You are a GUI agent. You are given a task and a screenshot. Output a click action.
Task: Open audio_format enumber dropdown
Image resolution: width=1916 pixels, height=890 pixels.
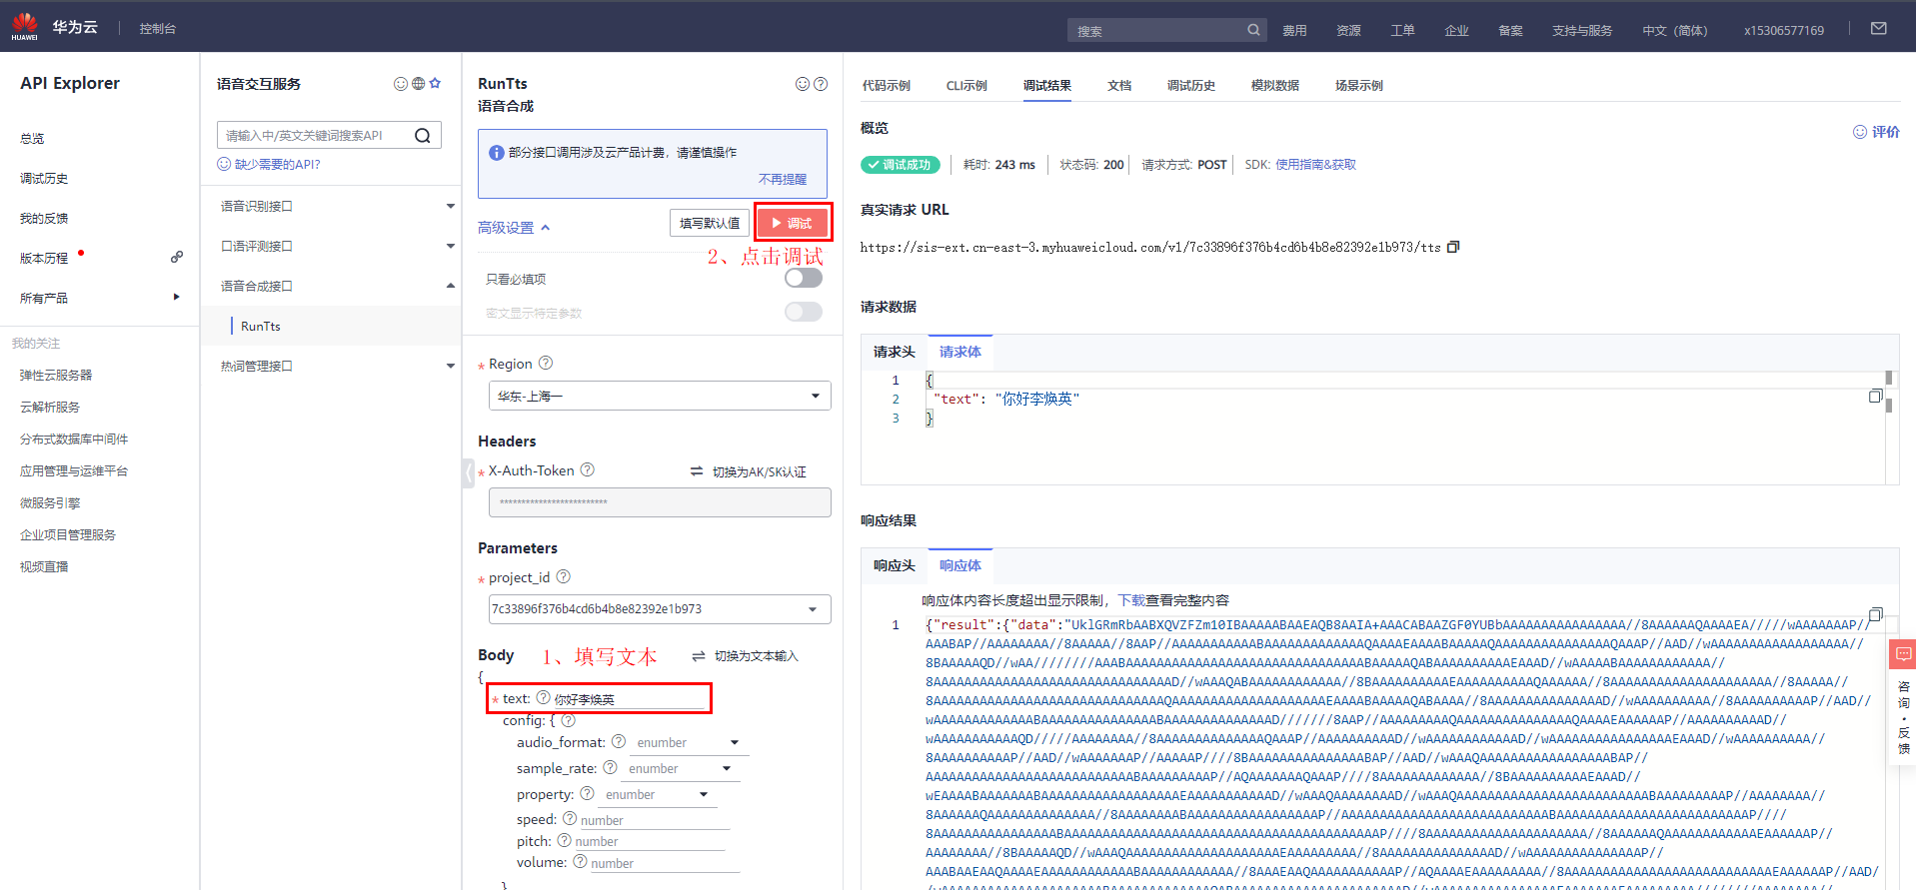(689, 742)
